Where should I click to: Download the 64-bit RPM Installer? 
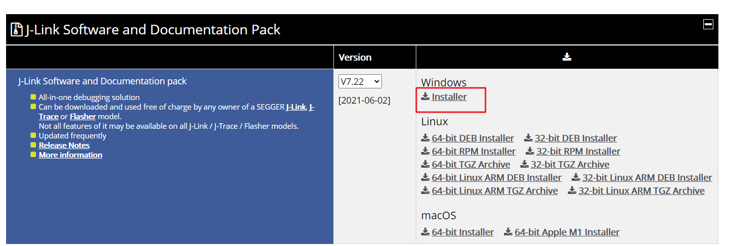[x=473, y=151]
